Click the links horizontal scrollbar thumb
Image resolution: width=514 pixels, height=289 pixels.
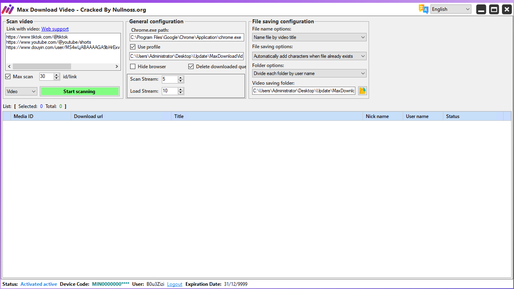tap(42, 66)
